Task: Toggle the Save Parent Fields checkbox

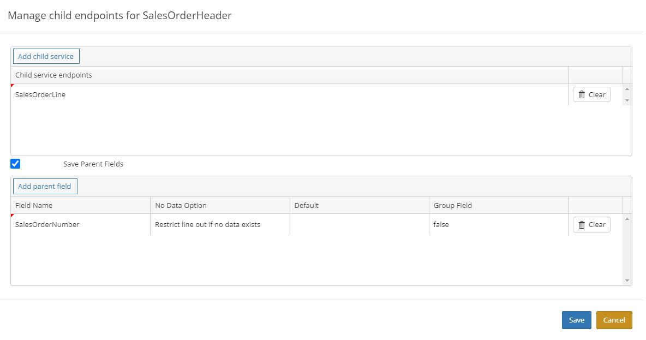Action: (x=15, y=164)
